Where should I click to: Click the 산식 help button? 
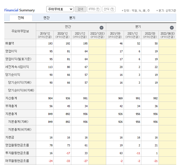pyautogui.click(x=109, y=9)
